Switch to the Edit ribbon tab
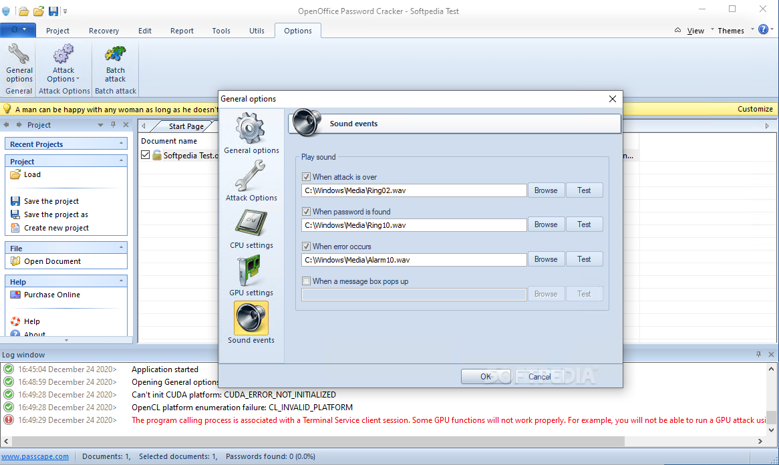 coord(144,30)
